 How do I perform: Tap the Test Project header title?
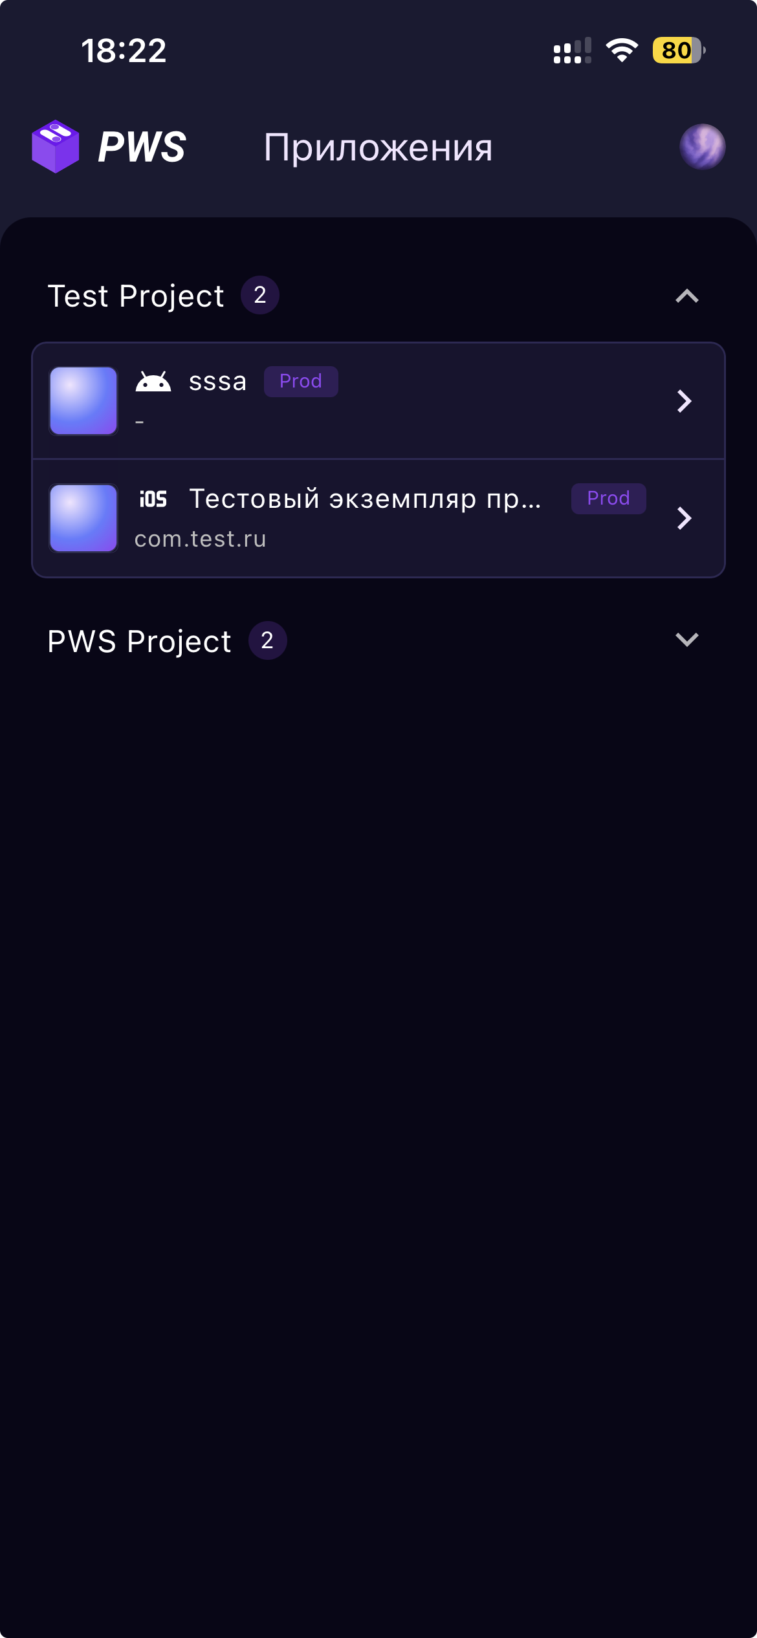pos(136,296)
